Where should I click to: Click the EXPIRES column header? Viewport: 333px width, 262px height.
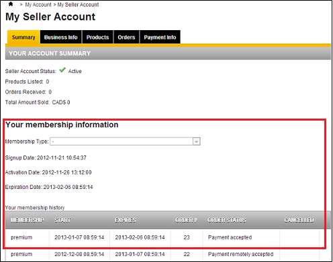[x=126, y=220]
